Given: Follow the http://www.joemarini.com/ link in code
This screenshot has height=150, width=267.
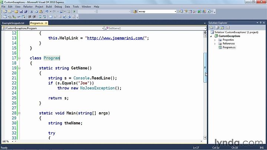Looking at the screenshot, I should click(x=116, y=38).
